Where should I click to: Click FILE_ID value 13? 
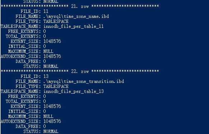[46, 76]
